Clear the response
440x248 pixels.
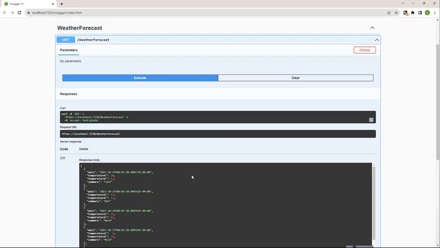coord(296,78)
